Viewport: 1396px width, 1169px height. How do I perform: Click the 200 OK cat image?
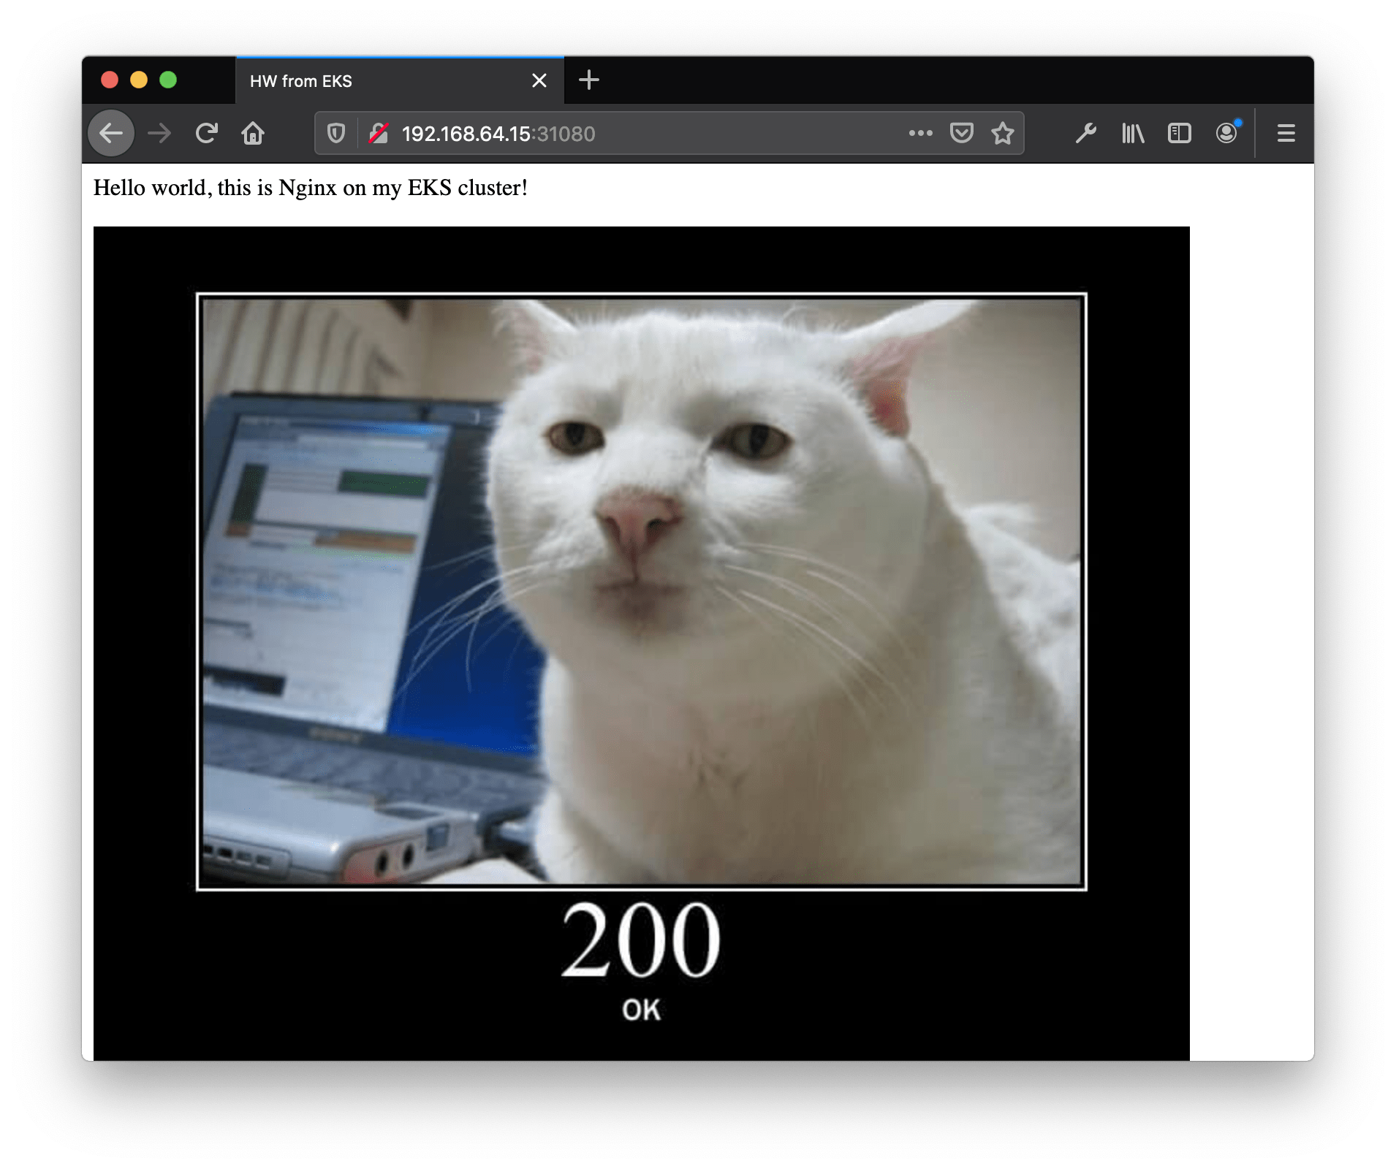(641, 643)
